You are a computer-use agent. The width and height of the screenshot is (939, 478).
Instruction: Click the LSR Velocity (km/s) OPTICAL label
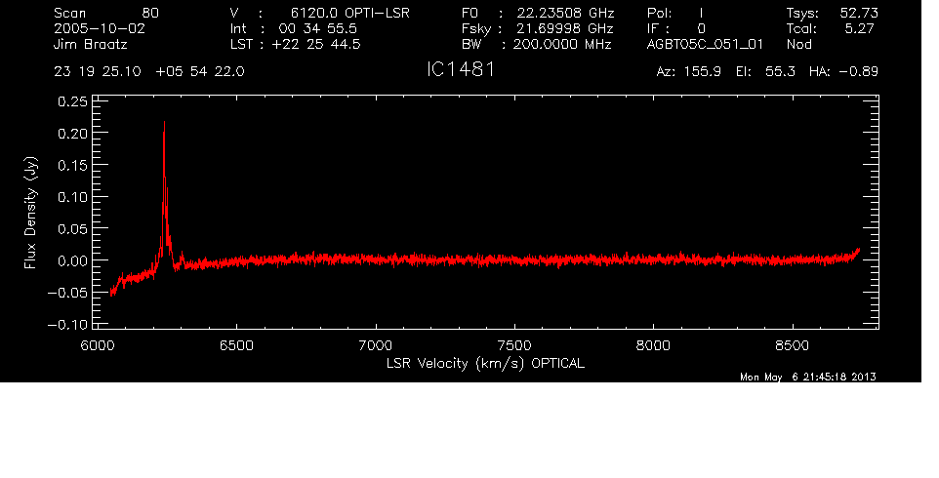[x=486, y=364]
